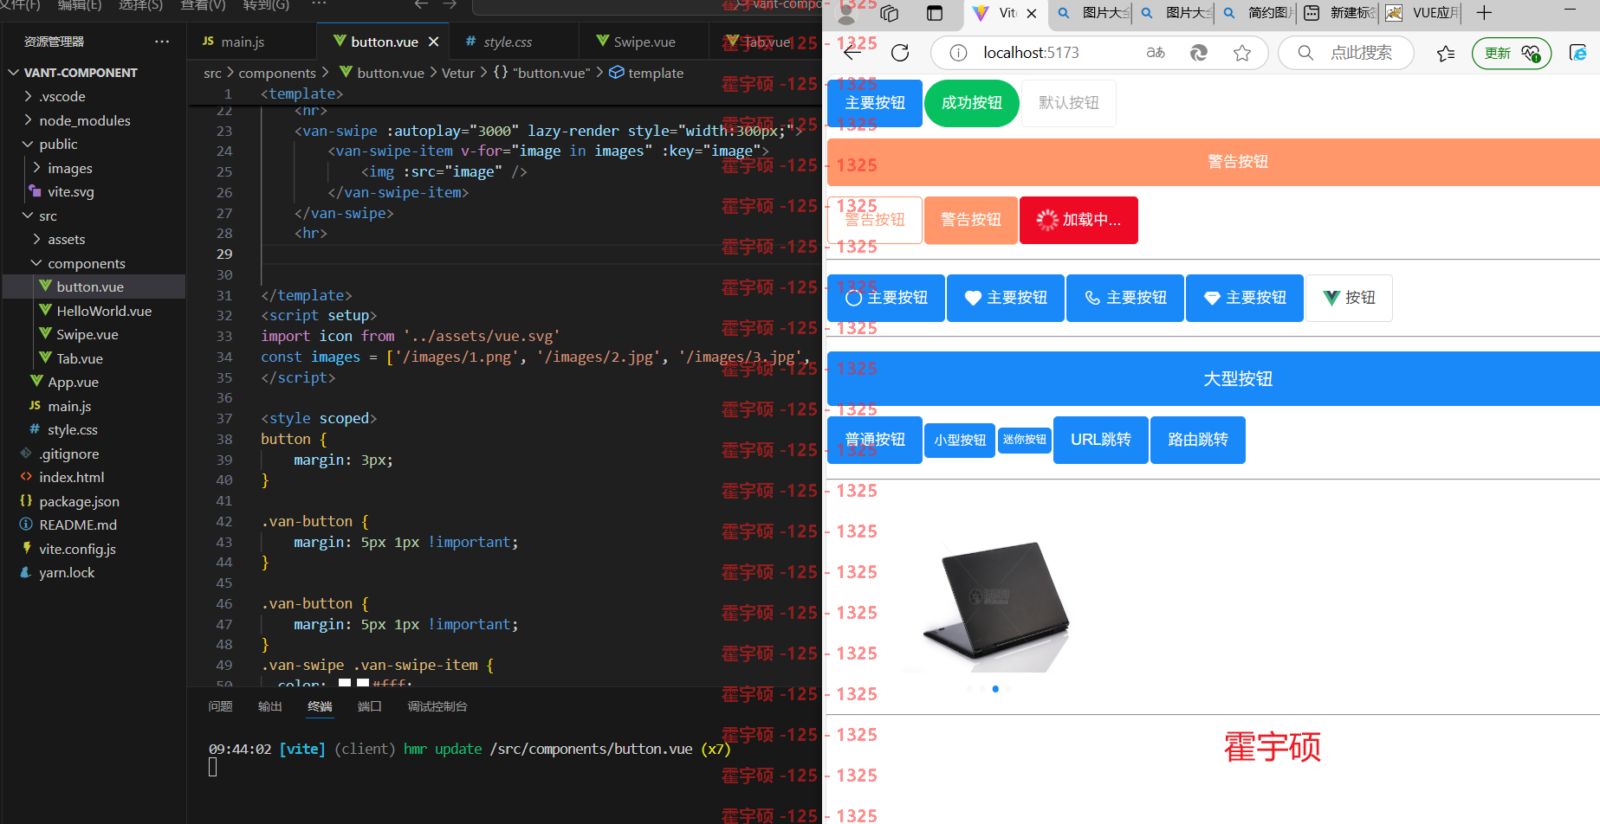
Task: View site information icon in address bar
Action: pyautogui.click(x=958, y=53)
